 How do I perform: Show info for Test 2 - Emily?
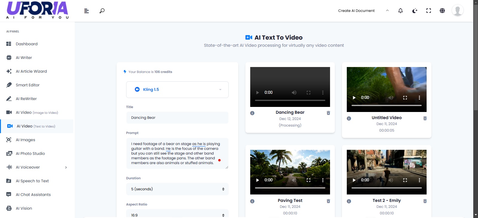(x=349, y=201)
